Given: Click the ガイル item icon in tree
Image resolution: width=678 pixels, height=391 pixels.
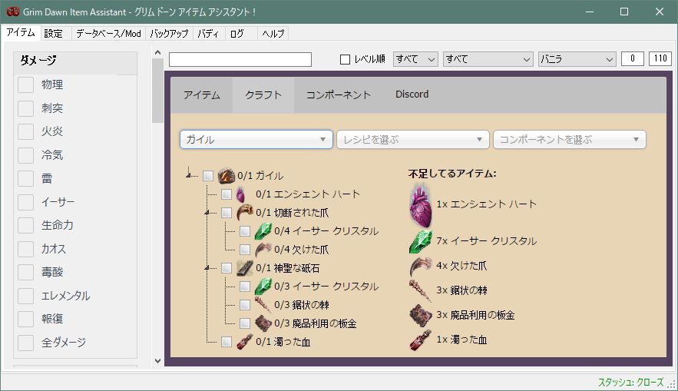Looking at the screenshot, I should pos(226,176).
